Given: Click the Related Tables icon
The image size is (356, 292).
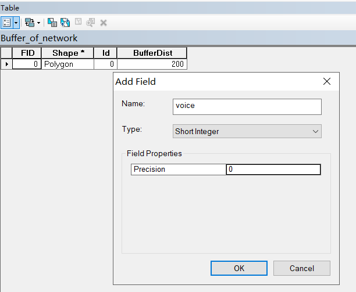Looking at the screenshot, I should tap(30, 23).
